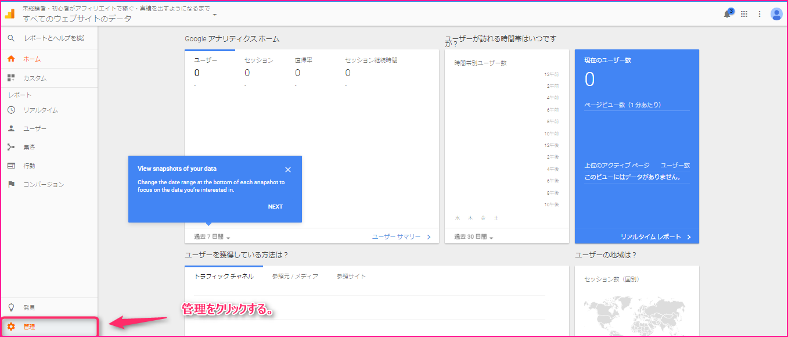Expand 集客 reports in the sidebar
This screenshot has height=337, width=788.
click(49, 148)
